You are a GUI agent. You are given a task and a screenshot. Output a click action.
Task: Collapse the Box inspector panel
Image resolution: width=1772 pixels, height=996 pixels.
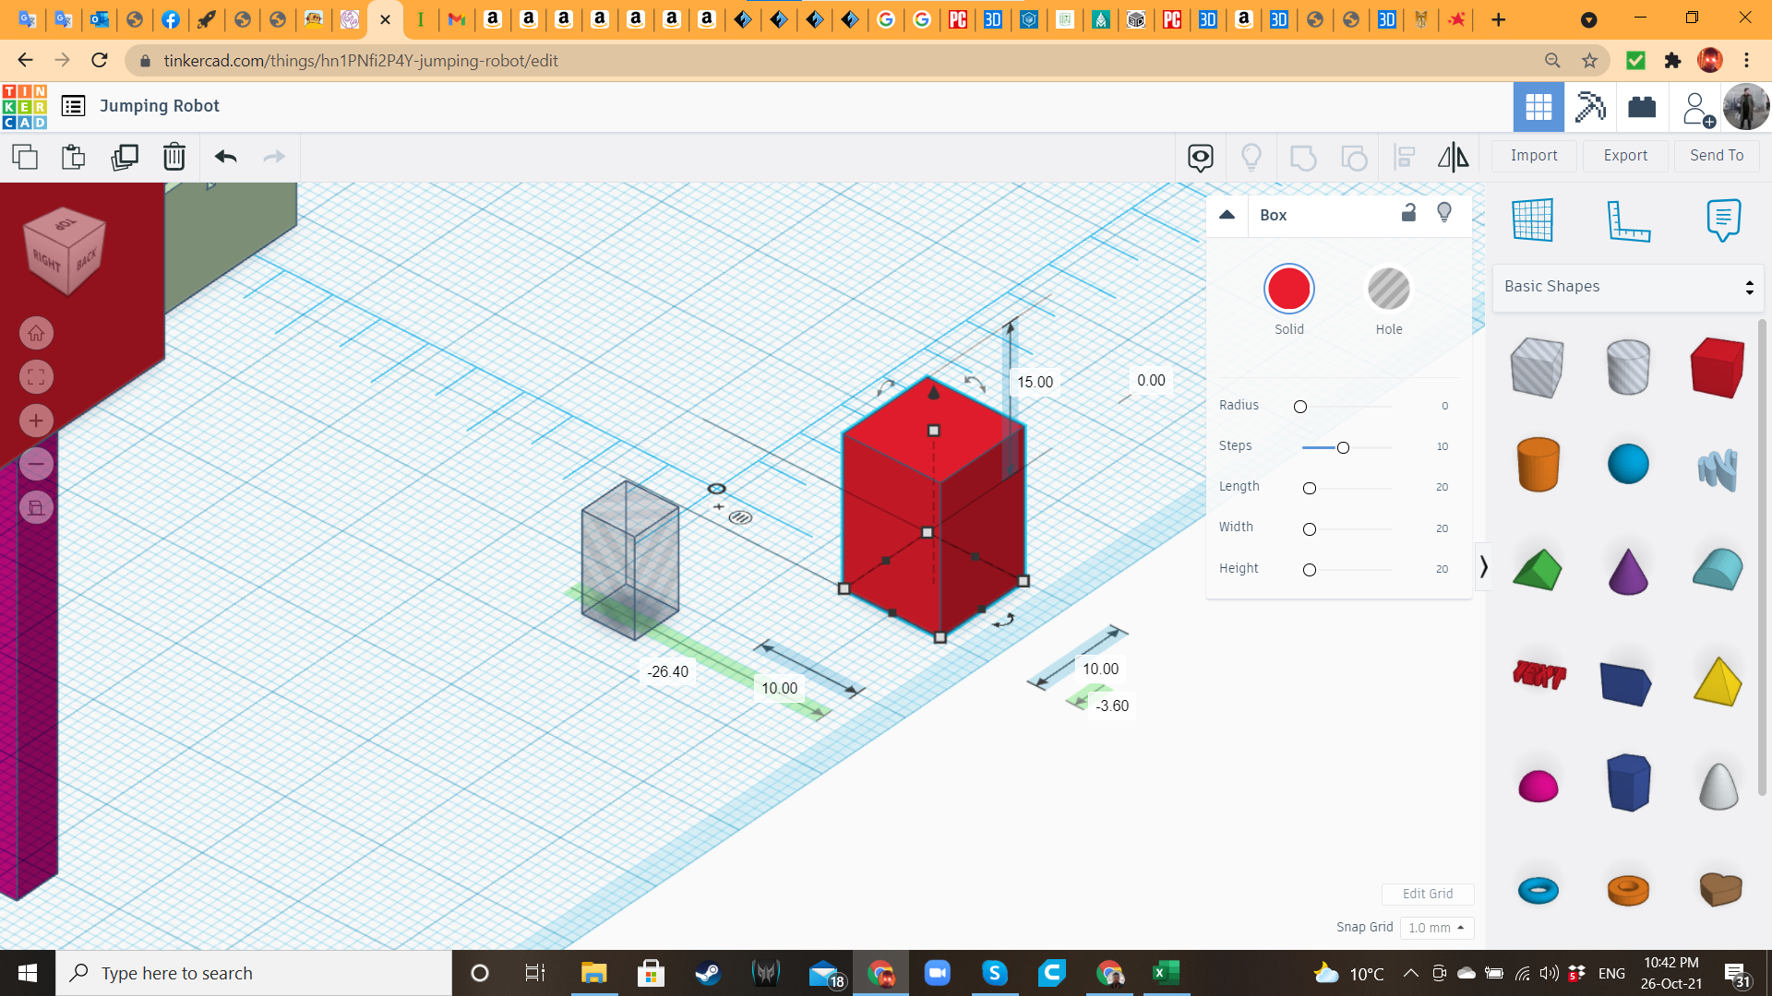point(1227,214)
